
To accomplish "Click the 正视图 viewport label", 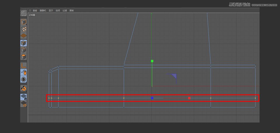I will coord(32,15).
